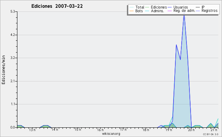Click the 'wikiscan.org' caption

(x=111, y=134)
